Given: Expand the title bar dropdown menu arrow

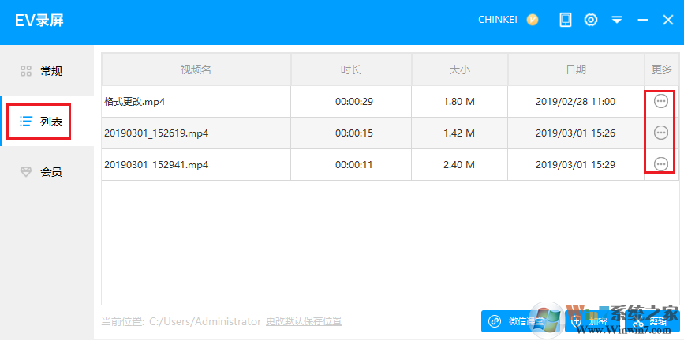Looking at the screenshot, I should (x=617, y=20).
